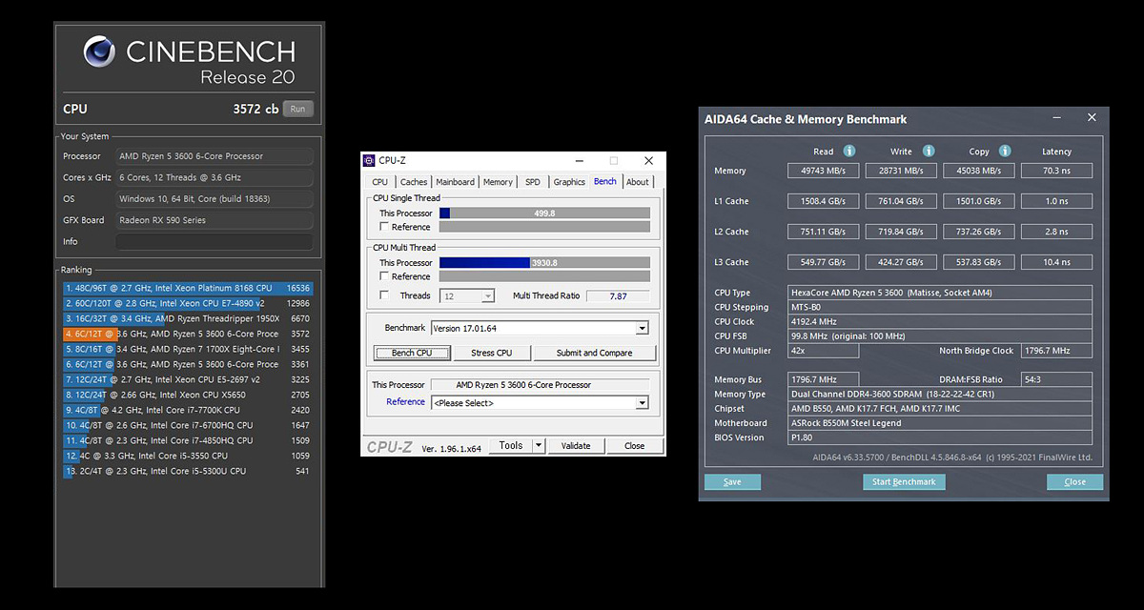
Task: Select ranking row Xeon CPU X5650
Action: coord(187,395)
